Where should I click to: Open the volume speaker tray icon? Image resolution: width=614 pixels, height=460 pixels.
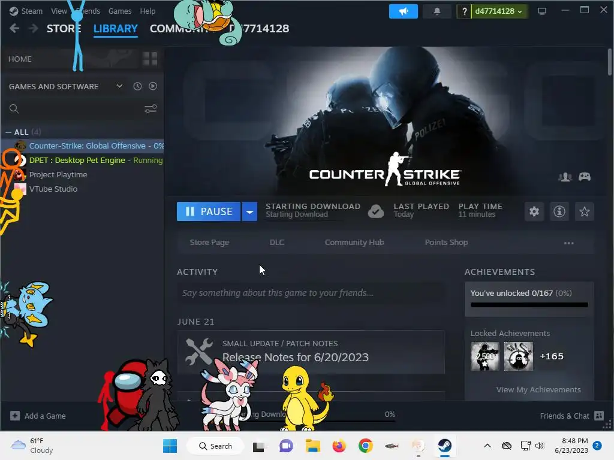point(539,446)
